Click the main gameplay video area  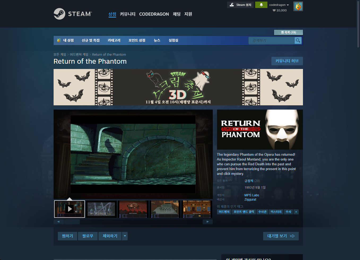point(133,154)
